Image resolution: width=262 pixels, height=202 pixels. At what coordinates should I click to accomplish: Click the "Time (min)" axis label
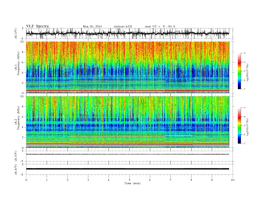[x=132, y=183]
